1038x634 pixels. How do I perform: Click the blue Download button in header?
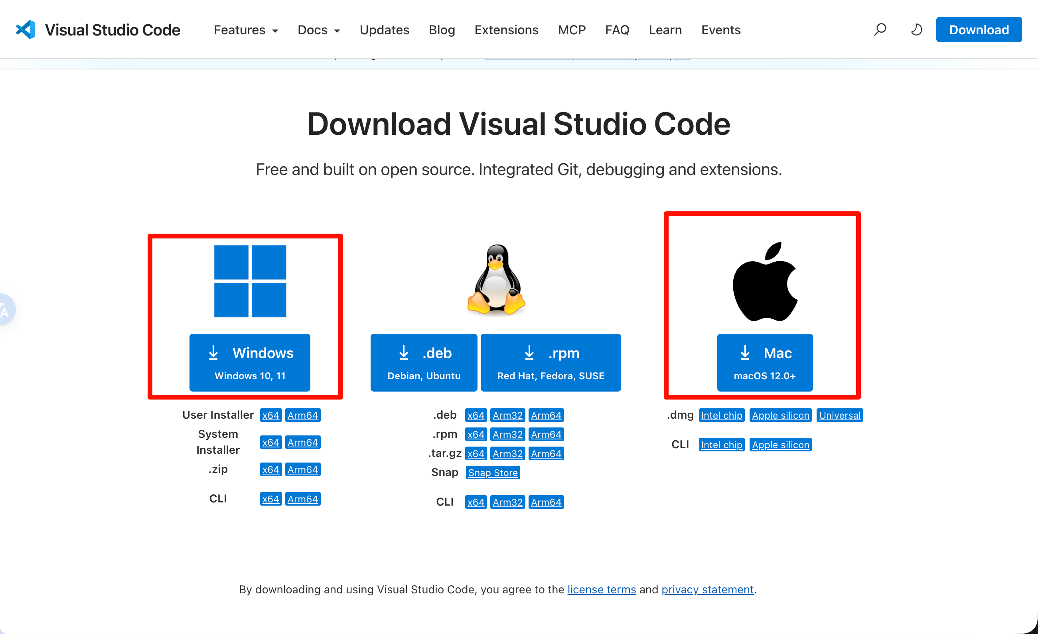[x=979, y=30]
